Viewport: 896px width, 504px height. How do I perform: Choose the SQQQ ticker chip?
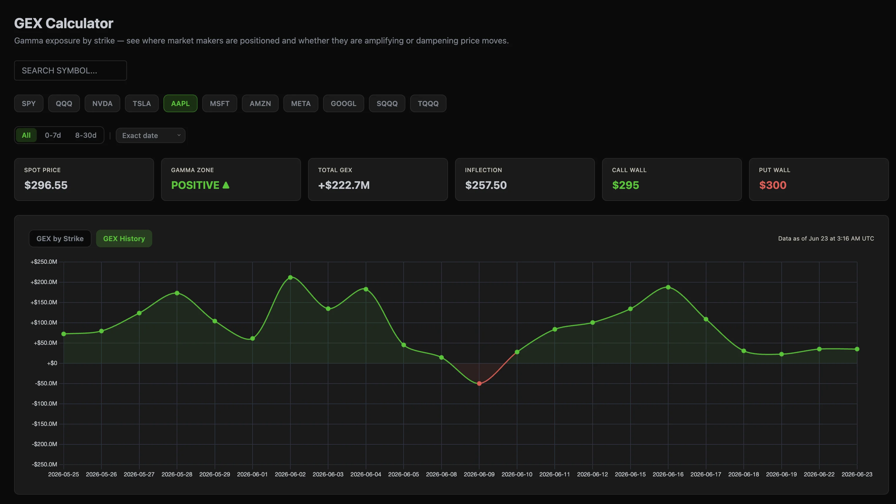[x=387, y=104]
